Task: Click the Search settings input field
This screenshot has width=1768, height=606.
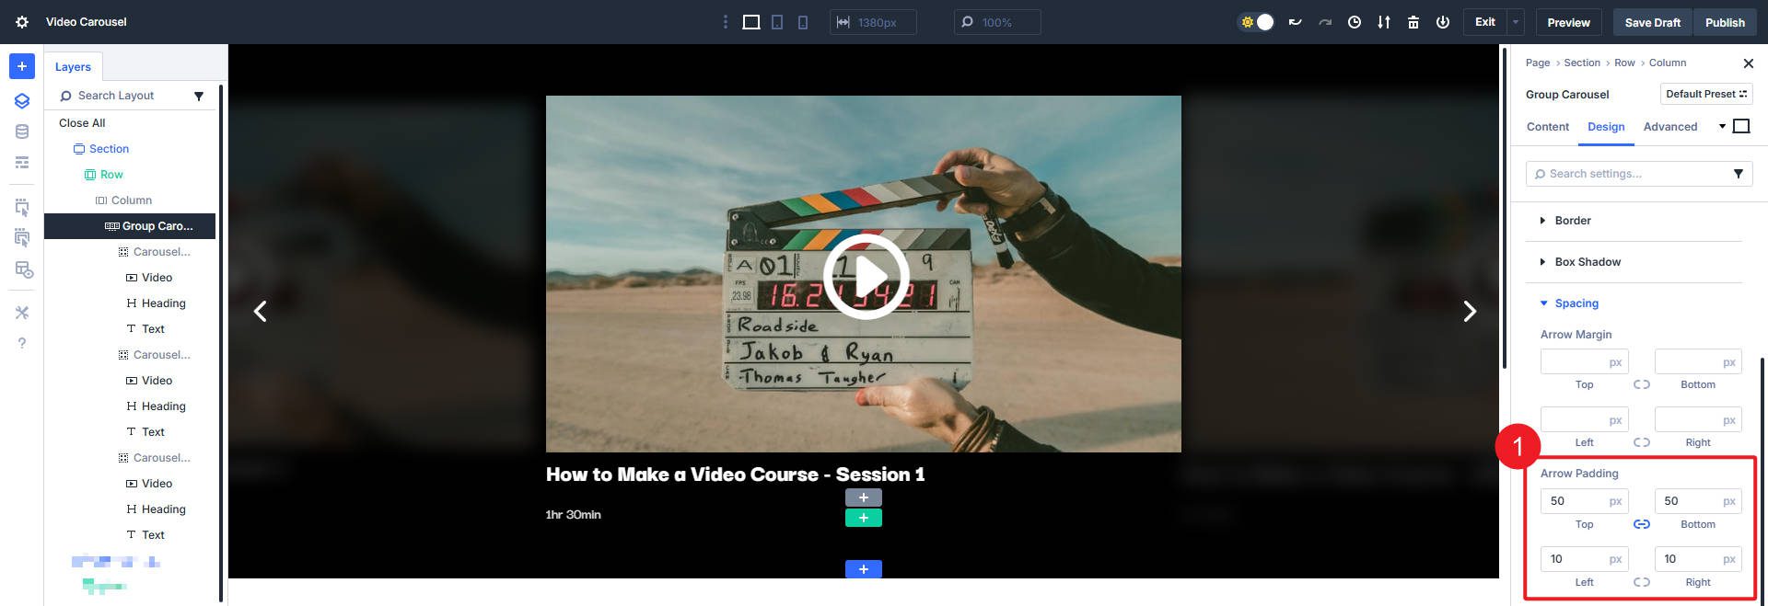Action: pyautogui.click(x=1630, y=174)
